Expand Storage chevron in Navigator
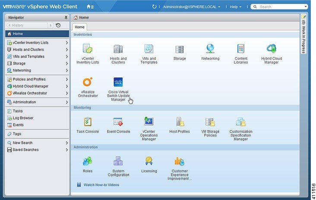This screenshot has width=316, height=200. coord(67,63)
